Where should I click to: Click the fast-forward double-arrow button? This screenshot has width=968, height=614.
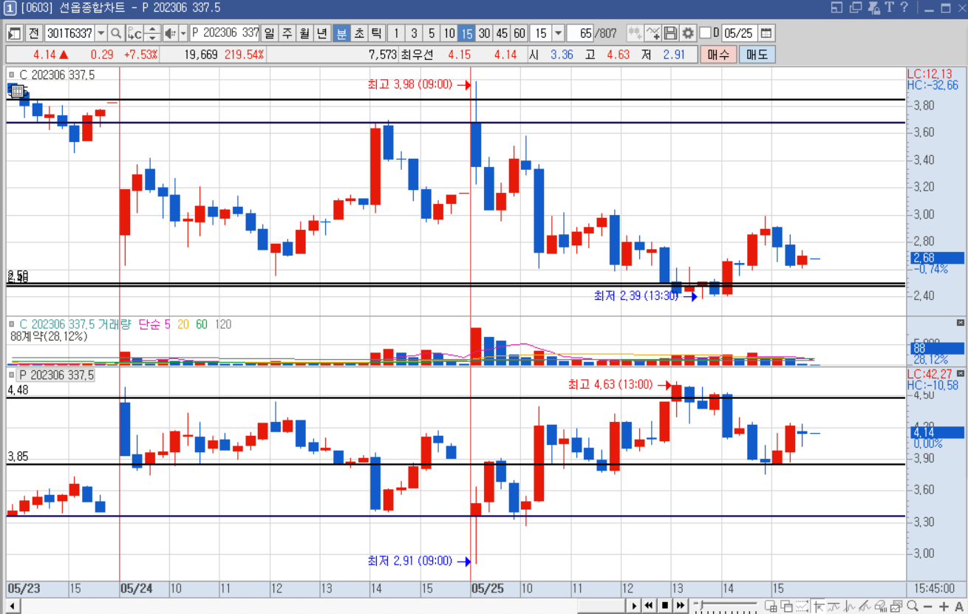[681, 606]
